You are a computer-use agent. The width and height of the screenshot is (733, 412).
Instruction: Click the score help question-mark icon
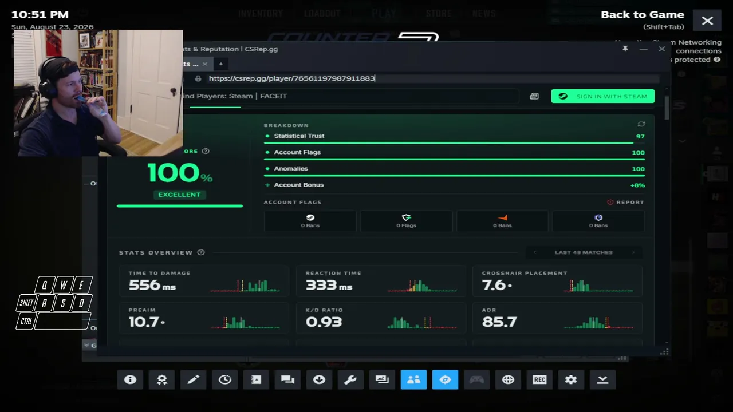tap(206, 151)
